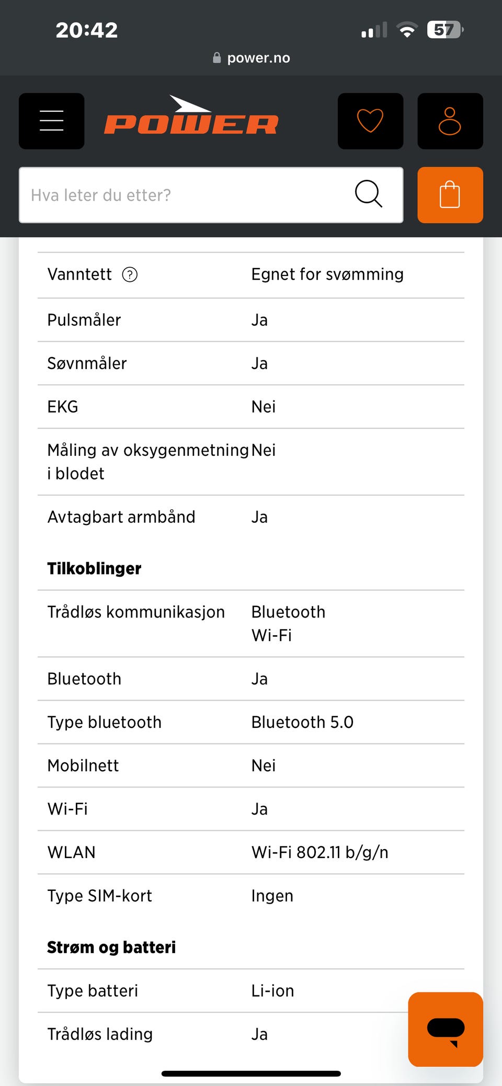Tap the Egnet for svømming value
Screen dimensions: 502x1086
coord(327,275)
